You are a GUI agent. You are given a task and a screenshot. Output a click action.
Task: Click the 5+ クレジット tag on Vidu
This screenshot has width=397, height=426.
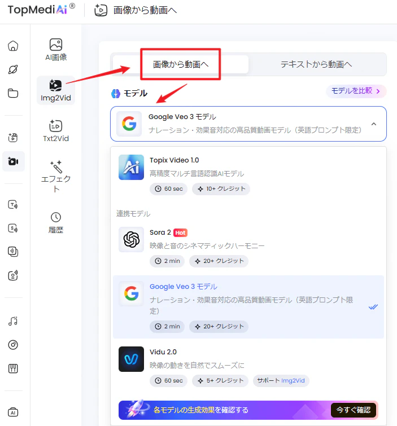(x=220, y=380)
